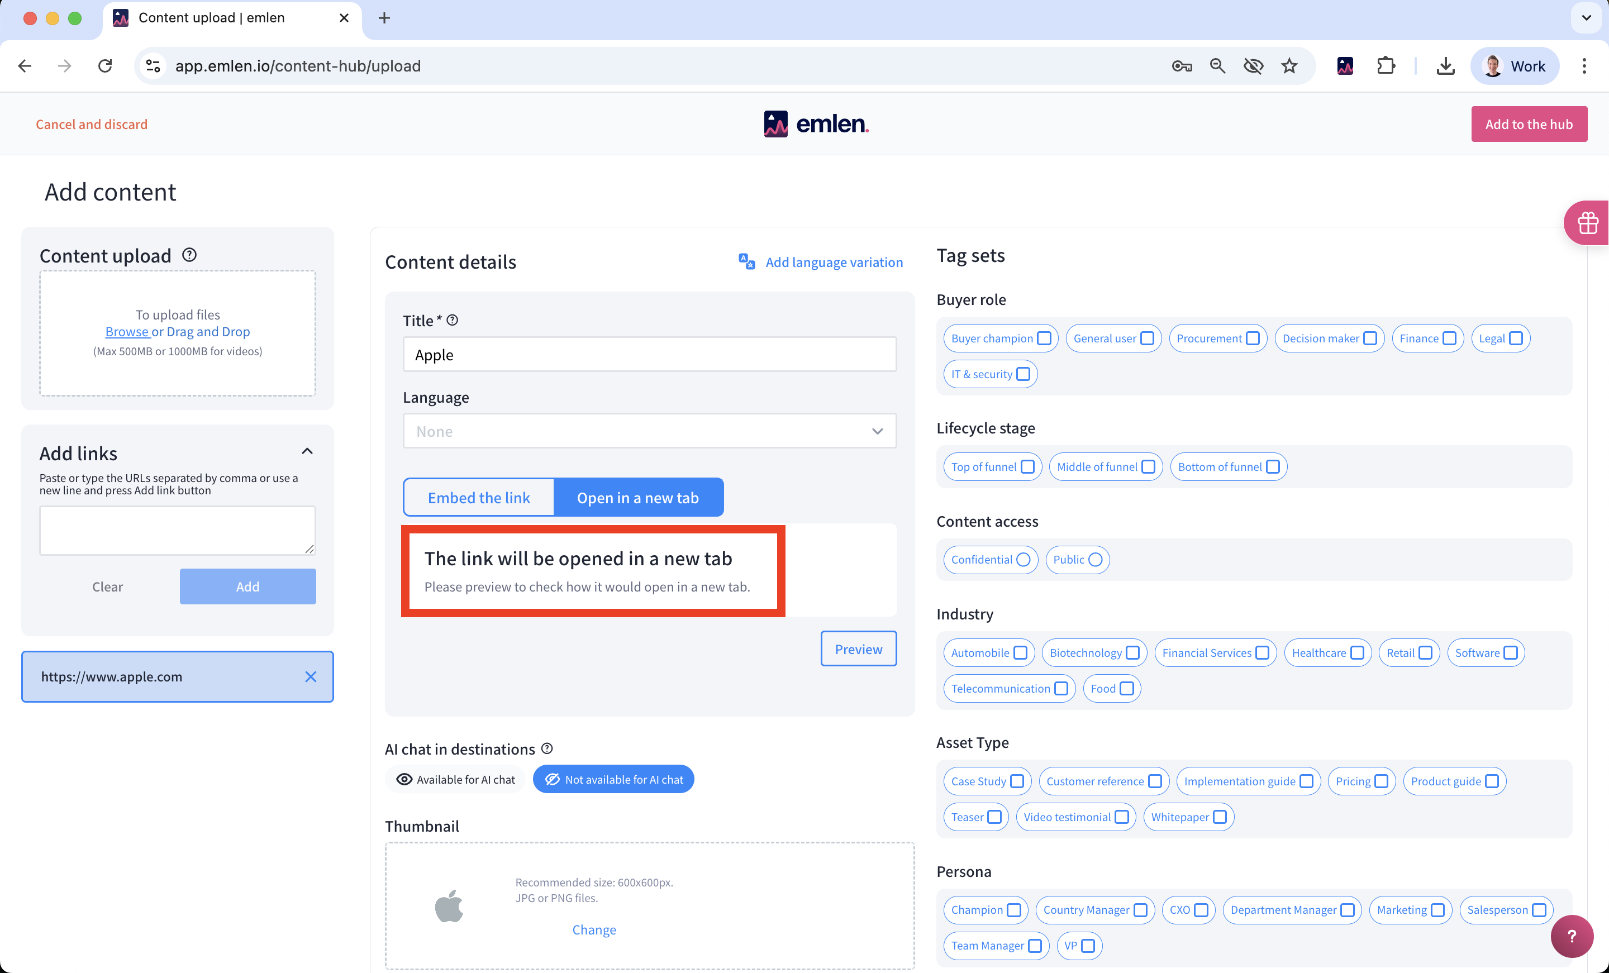Open the Chrome tab search dropdown
This screenshot has height=973, width=1609.
point(1586,18)
